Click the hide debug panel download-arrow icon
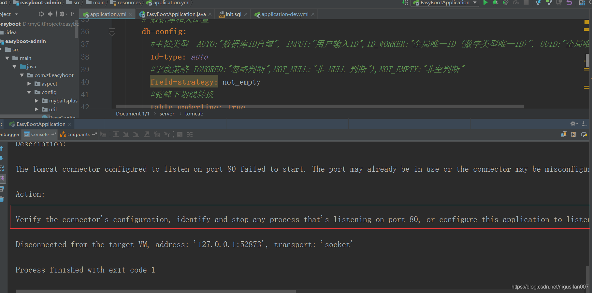The width and height of the screenshot is (592, 293). tap(584, 124)
